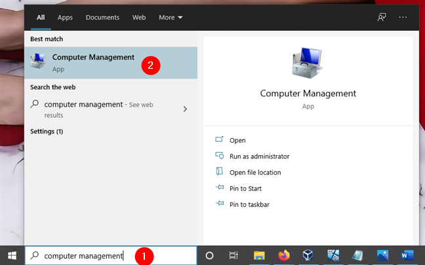Screen dimensions: 425x265
Task: Click the Computer Management title in preview pane
Action: [x=308, y=94]
